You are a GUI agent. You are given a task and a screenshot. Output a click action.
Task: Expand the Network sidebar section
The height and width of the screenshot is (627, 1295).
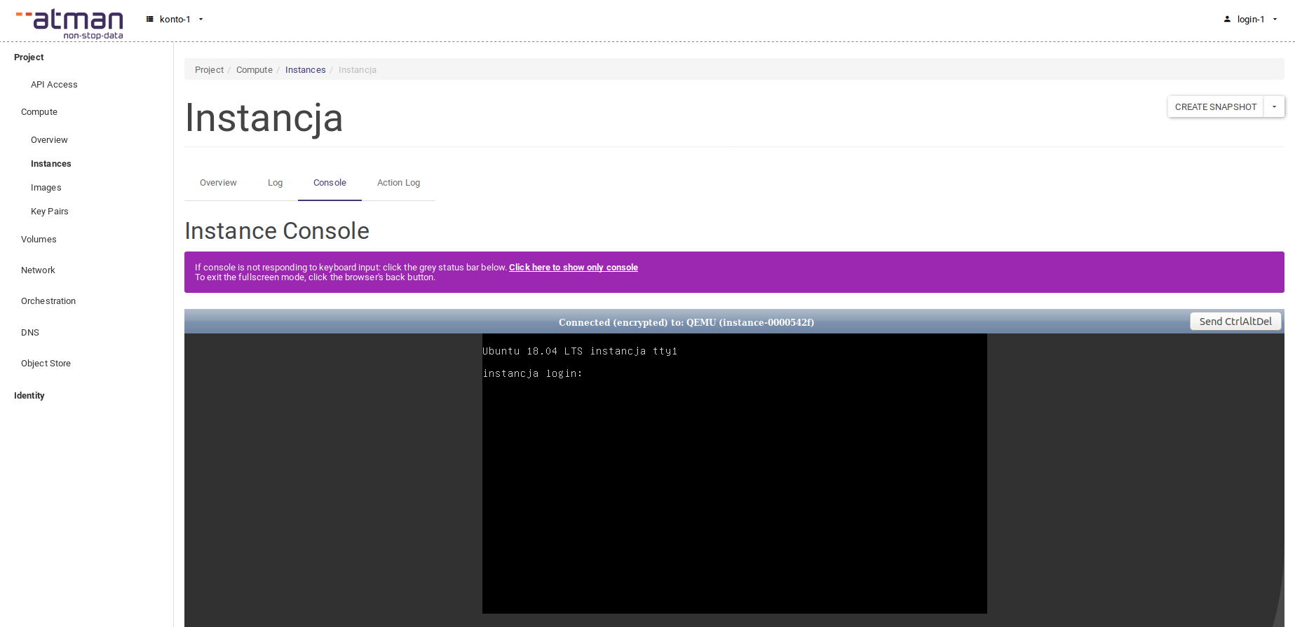point(38,270)
